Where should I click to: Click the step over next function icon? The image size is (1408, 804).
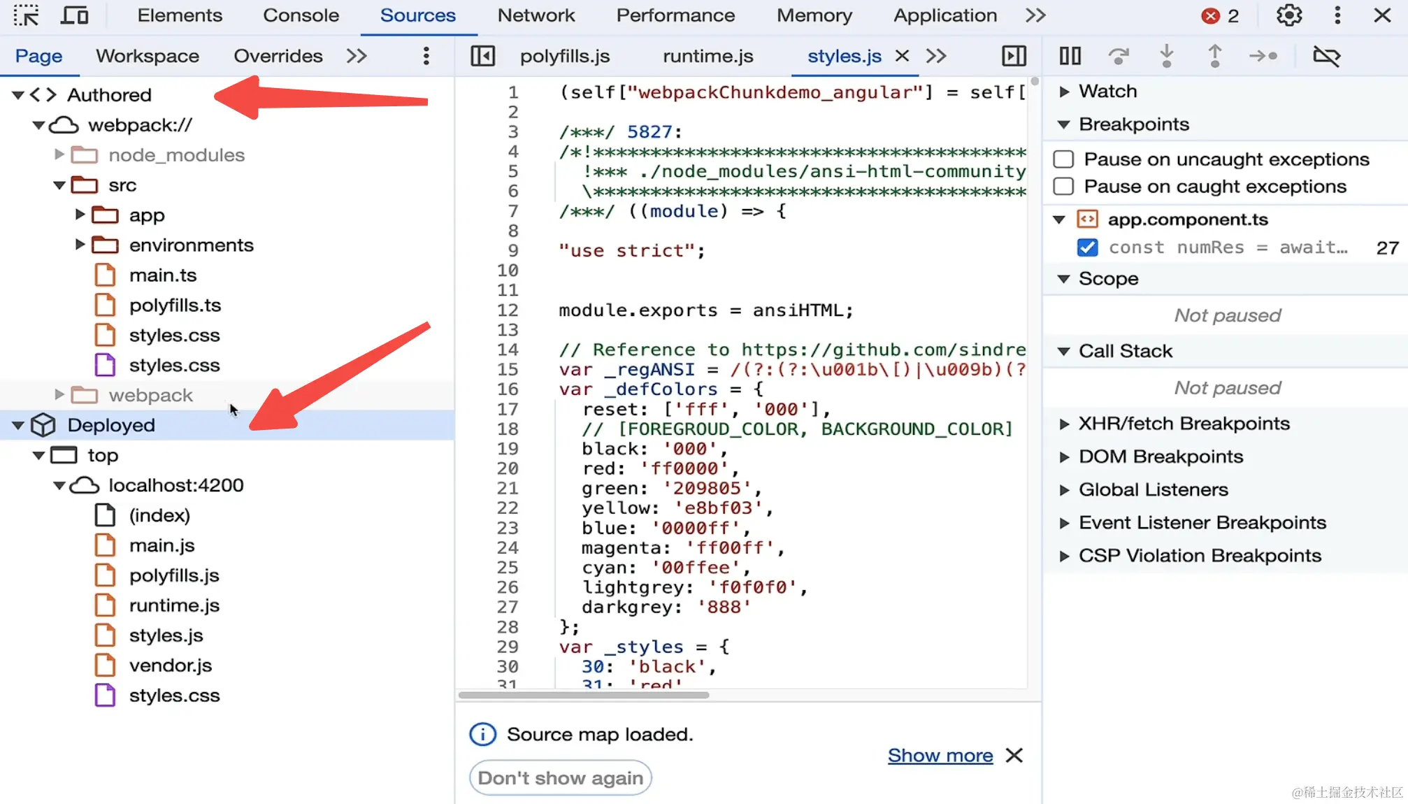pyautogui.click(x=1119, y=56)
